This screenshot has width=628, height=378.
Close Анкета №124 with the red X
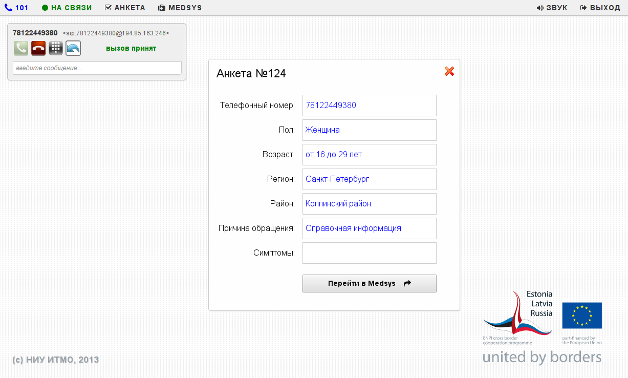(449, 72)
